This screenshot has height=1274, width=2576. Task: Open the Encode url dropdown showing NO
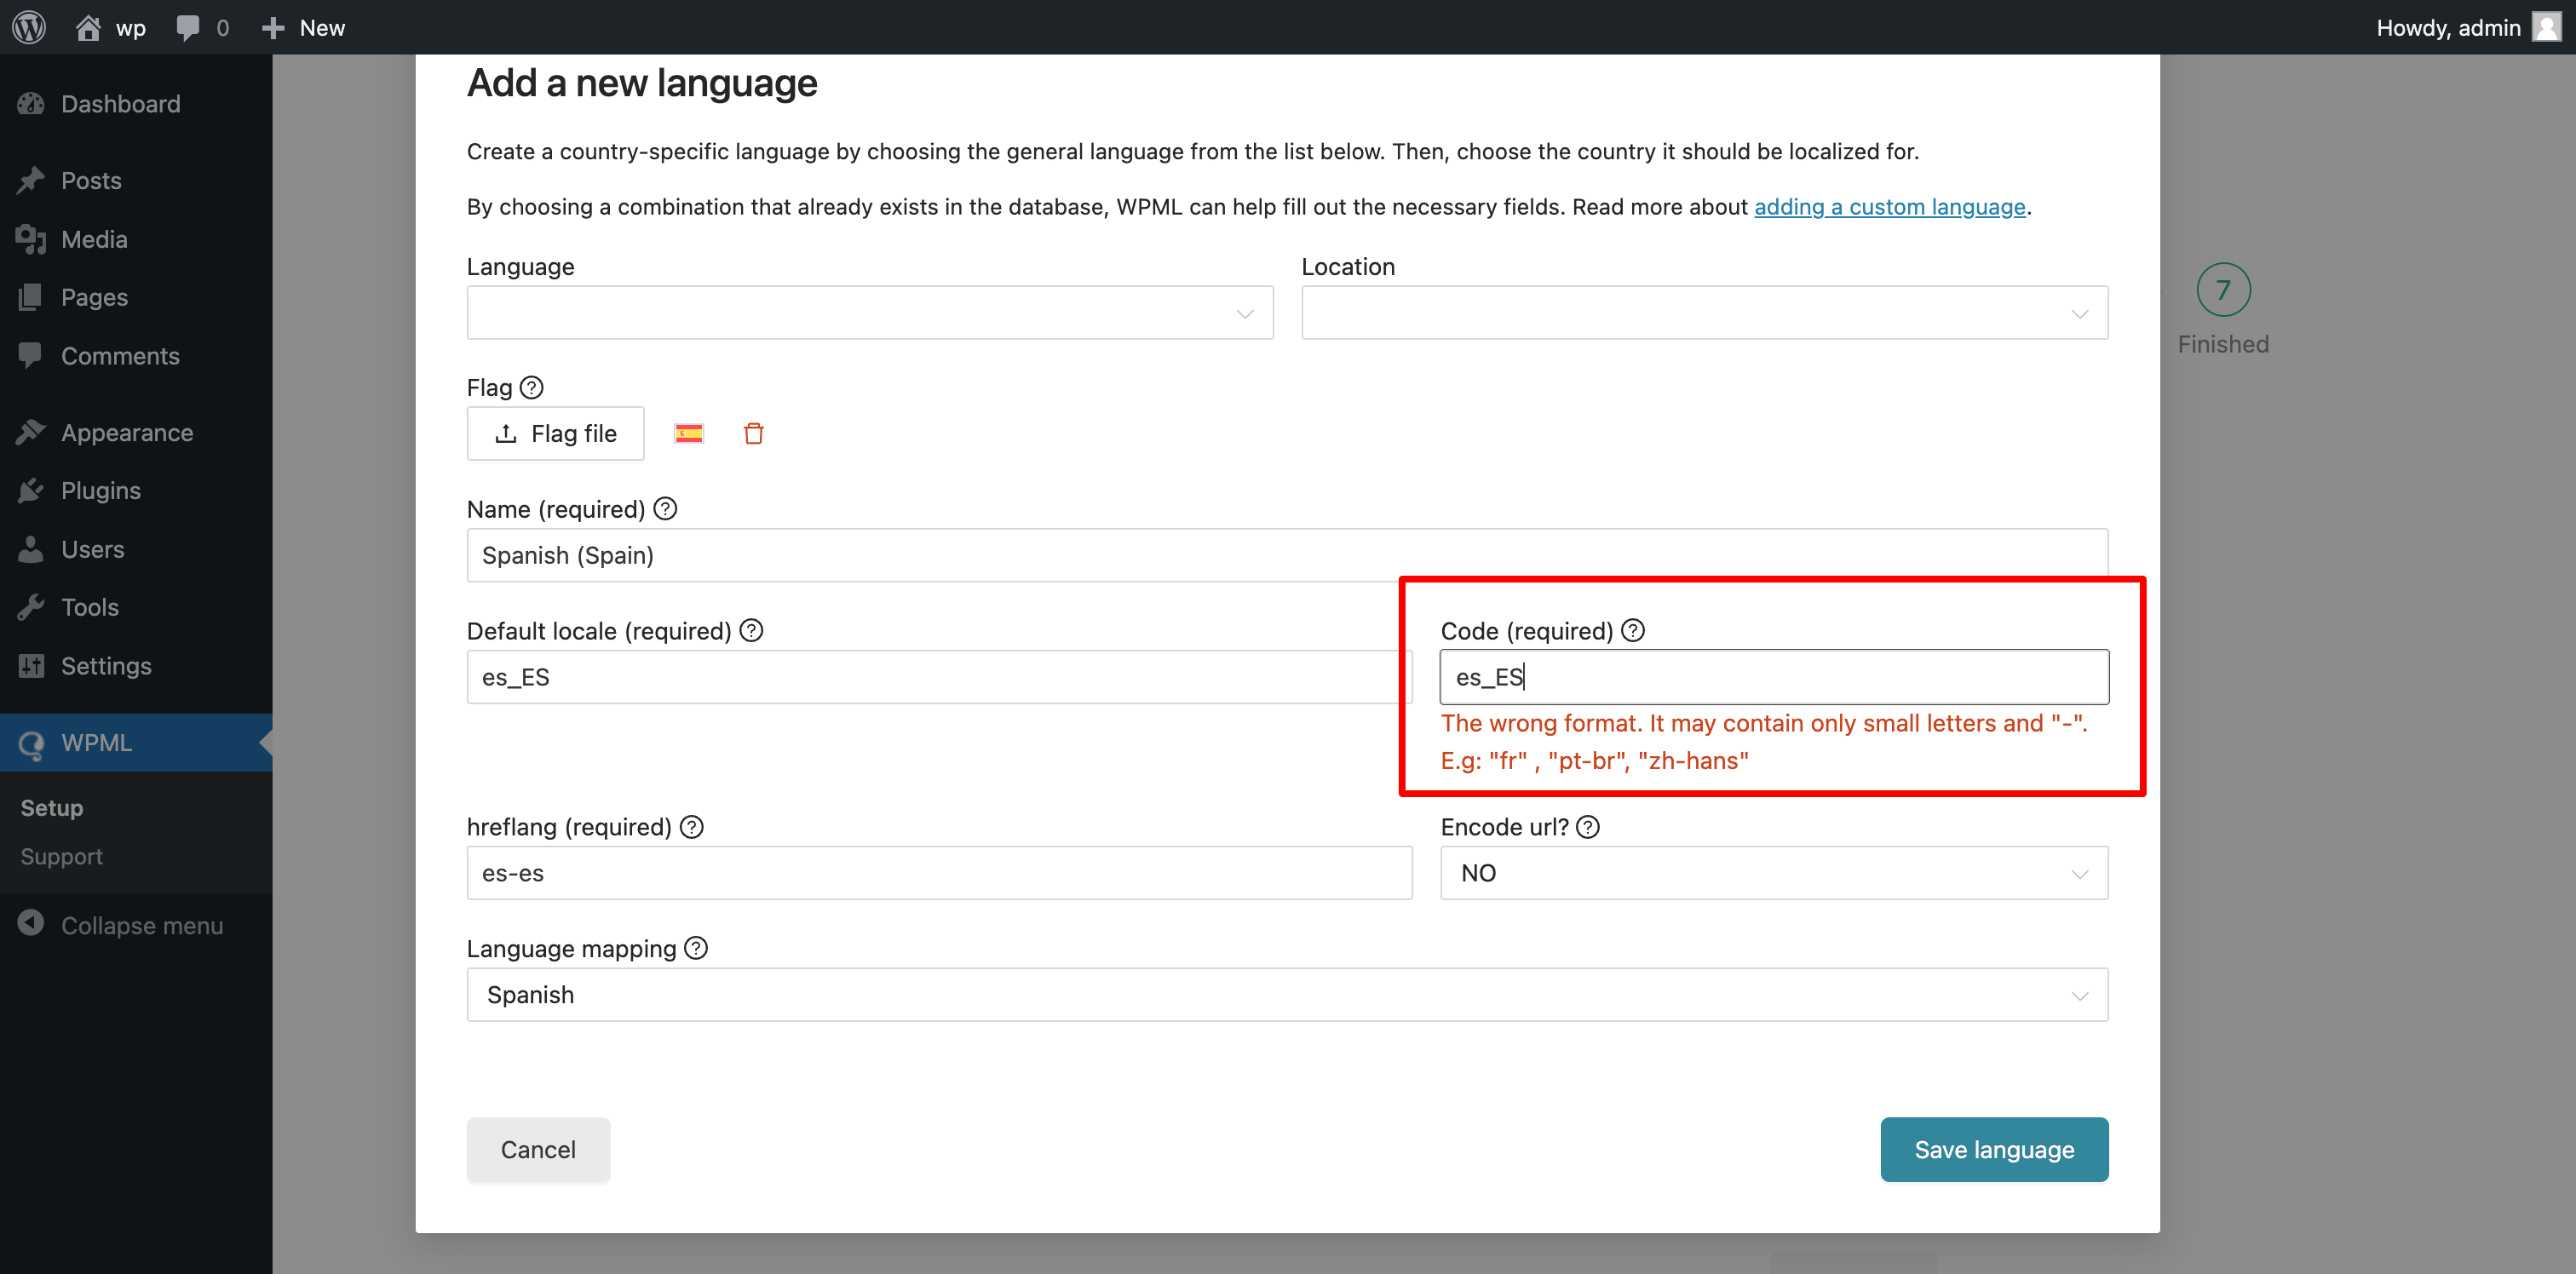(x=1773, y=873)
